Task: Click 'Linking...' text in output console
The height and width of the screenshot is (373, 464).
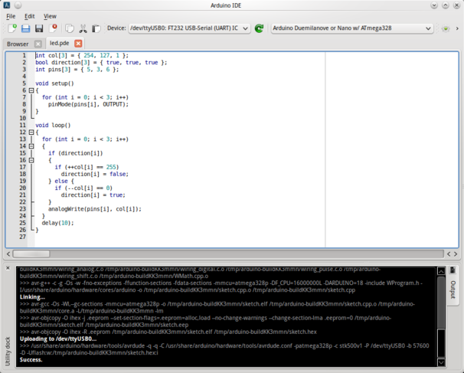Action: click(32, 297)
